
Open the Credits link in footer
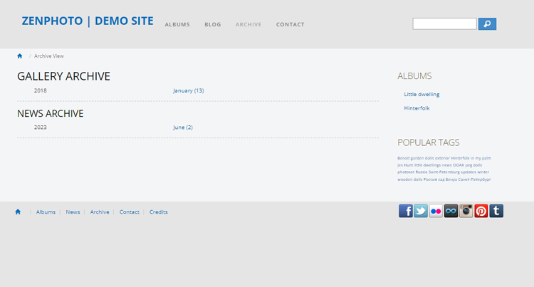(158, 212)
